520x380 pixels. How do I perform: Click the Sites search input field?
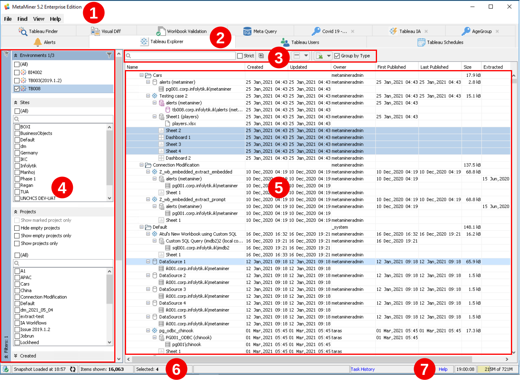pos(63,119)
